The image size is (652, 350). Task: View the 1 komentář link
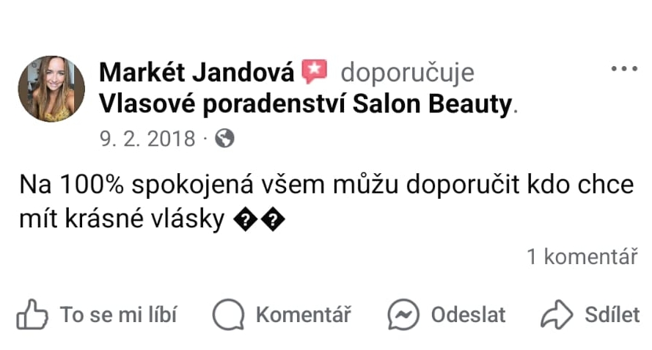point(582,257)
